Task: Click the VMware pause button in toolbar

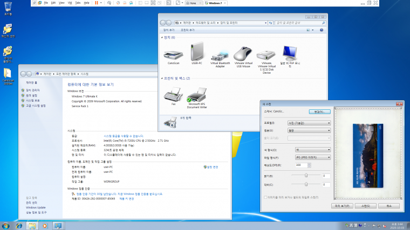Action: pos(97,3)
